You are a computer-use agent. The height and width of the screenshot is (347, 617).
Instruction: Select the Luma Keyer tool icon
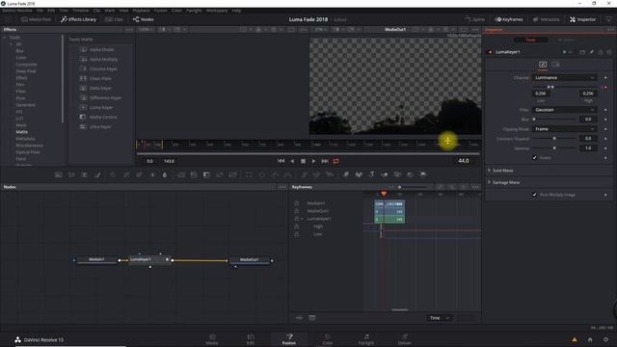[83, 107]
